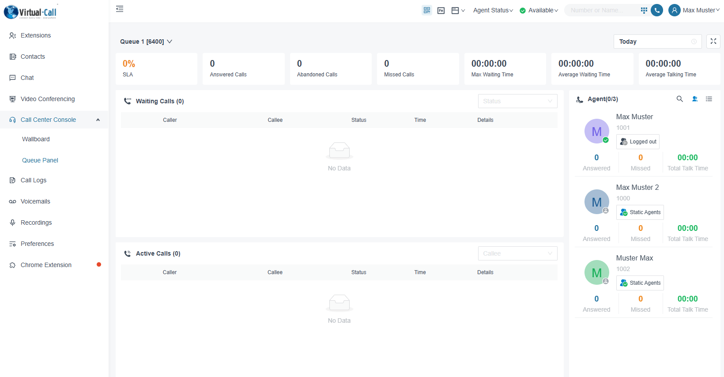Click the Average Talking Time value
The width and height of the screenshot is (724, 377).
pyautogui.click(x=663, y=64)
